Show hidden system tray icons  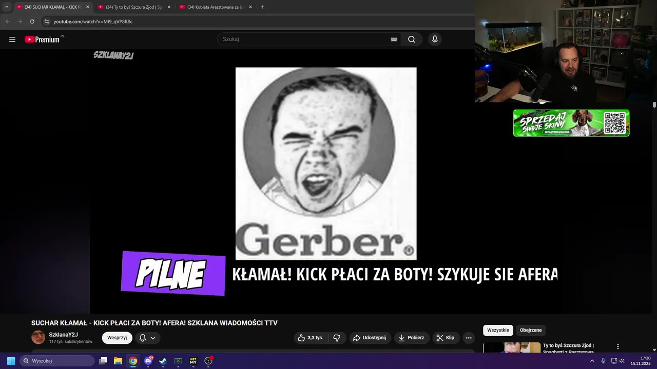592,361
